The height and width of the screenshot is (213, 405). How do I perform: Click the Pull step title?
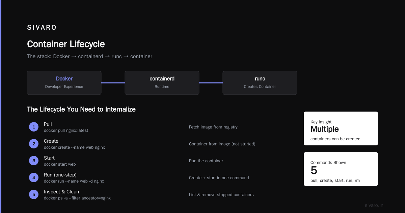pos(48,124)
